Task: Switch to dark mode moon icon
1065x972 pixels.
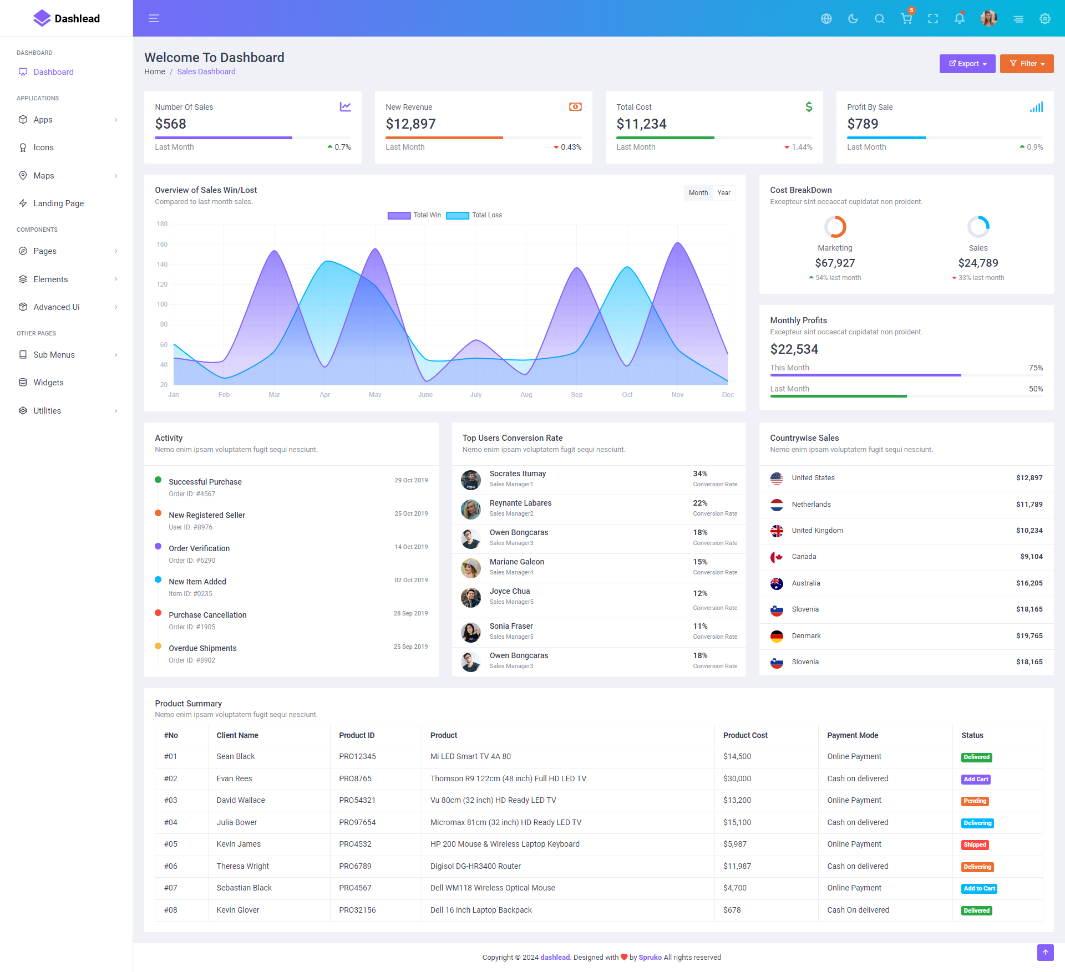Action: pyautogui.click(x=853, y=19)
